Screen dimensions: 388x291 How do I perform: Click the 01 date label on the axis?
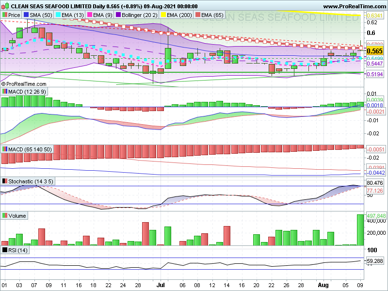click(x=4, y=285)
